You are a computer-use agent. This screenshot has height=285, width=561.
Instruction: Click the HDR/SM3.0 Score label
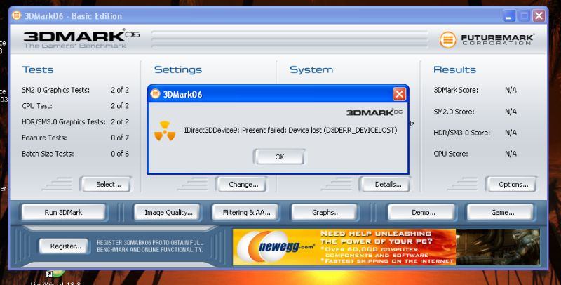(x=462, y=133)
